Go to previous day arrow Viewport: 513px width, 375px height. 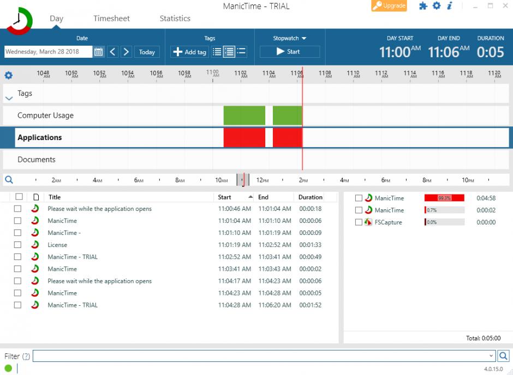pos(112,52)
